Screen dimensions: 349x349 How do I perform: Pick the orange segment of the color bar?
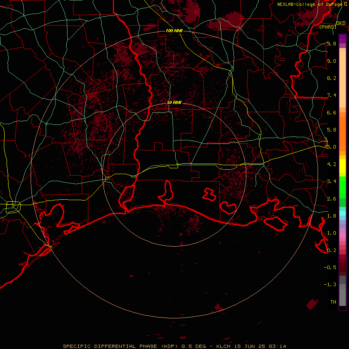342,133
